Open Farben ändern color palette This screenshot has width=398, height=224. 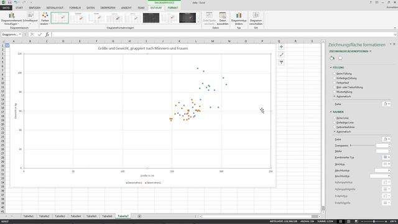pyautogui.click(x=45, y=18)
